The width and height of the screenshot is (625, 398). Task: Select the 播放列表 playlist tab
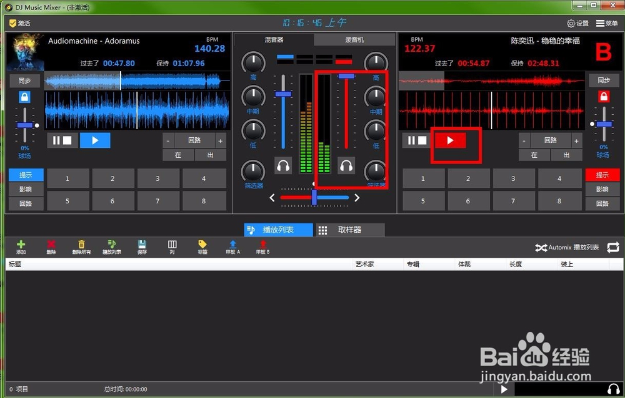278,230
